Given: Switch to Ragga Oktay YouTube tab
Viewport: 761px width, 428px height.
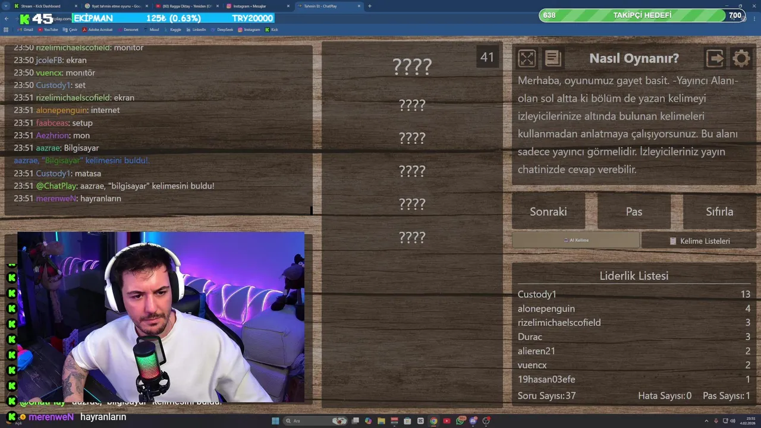Looking at the screenshot, I should click(187, 6).
